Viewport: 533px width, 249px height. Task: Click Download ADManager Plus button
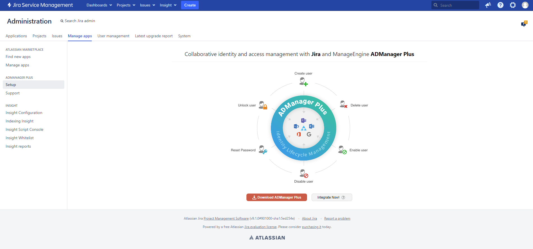pos(277,197)
